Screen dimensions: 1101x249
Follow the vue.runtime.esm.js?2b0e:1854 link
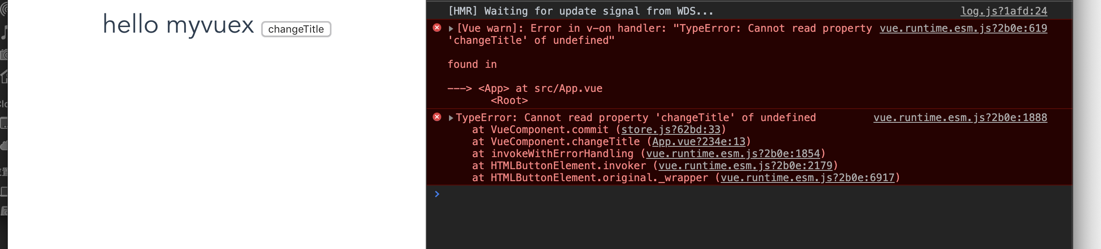[733, 154]
